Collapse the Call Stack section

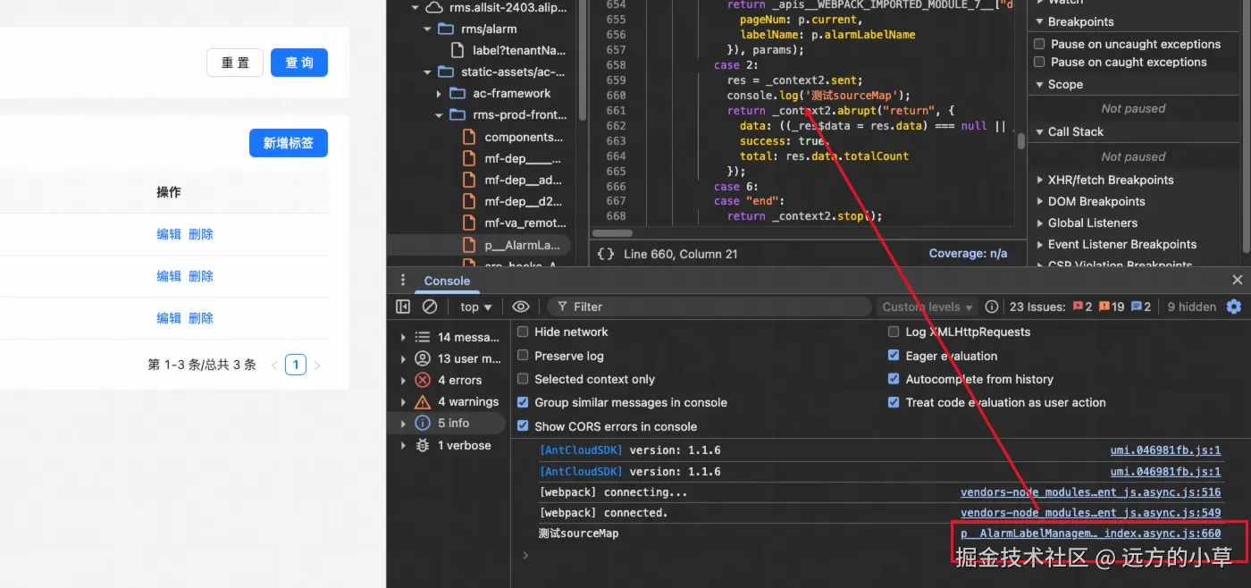tap(1075, 131)
